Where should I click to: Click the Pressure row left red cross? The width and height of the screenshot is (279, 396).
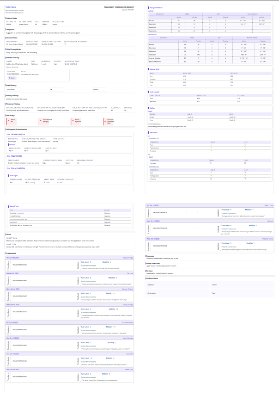click(x=245, y=179)
